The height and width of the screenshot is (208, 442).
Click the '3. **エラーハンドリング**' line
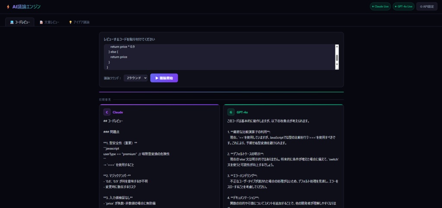(x=243, y=176)
